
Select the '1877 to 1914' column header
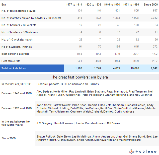pos(74,4)
